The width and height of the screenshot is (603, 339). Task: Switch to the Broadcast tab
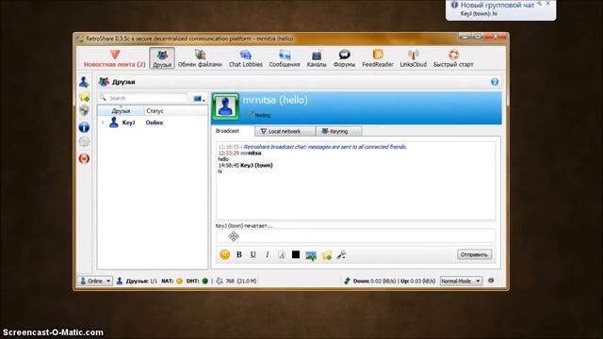[x=227, y=131]
